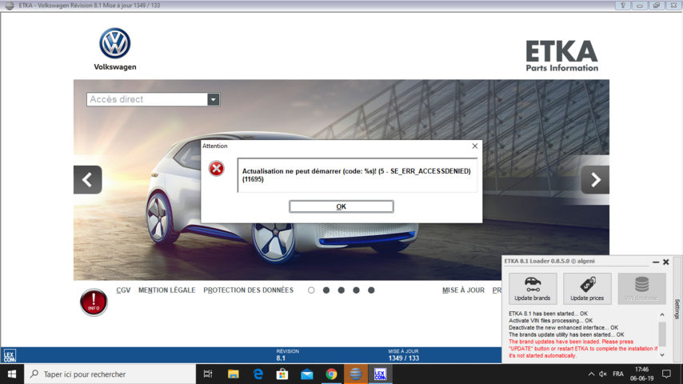Select the third carousel dot
The image size is (683, 384).
pyautogui.click(x=341, y=290)
